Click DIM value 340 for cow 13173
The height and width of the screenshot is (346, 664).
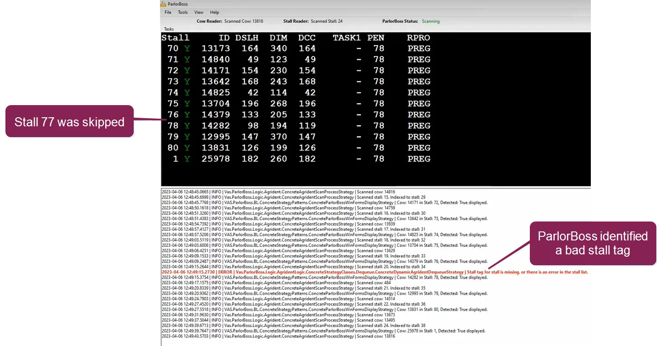(x=278, y=48)
